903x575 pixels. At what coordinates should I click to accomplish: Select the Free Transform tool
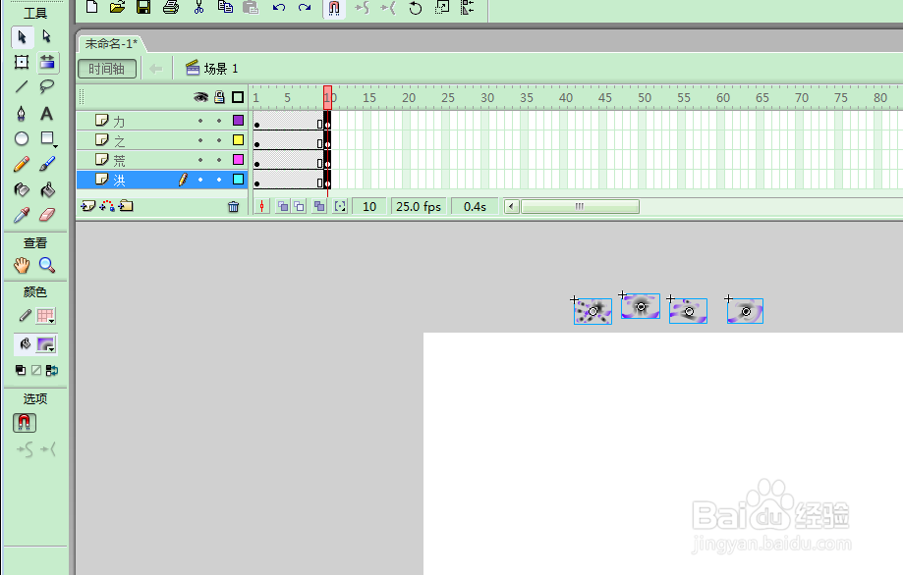[x=22, y=62]
